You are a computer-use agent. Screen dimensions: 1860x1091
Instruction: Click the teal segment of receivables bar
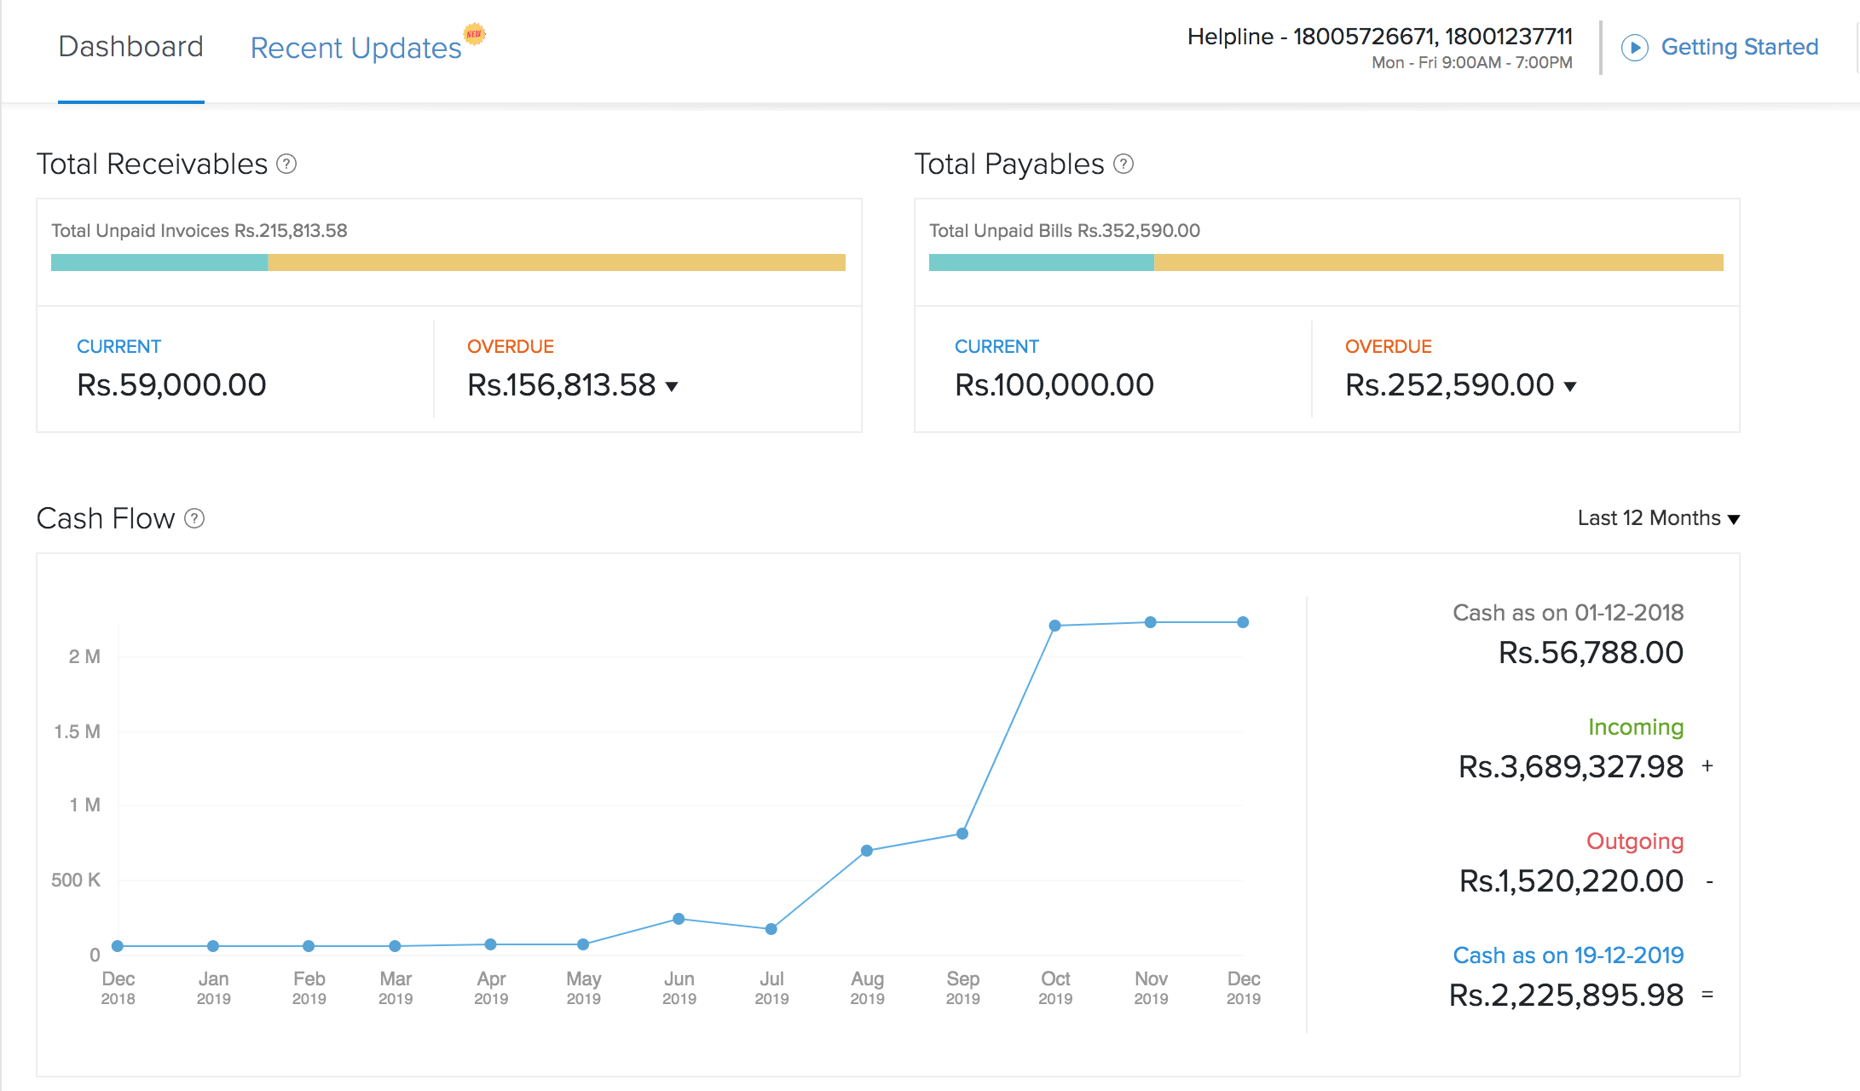click(x=159, y=263)
